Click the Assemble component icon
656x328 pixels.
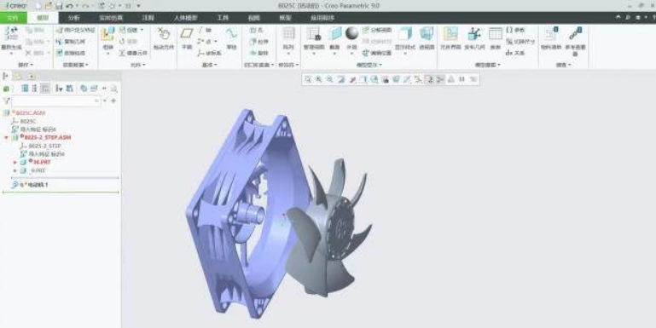(x=108, y=34)
